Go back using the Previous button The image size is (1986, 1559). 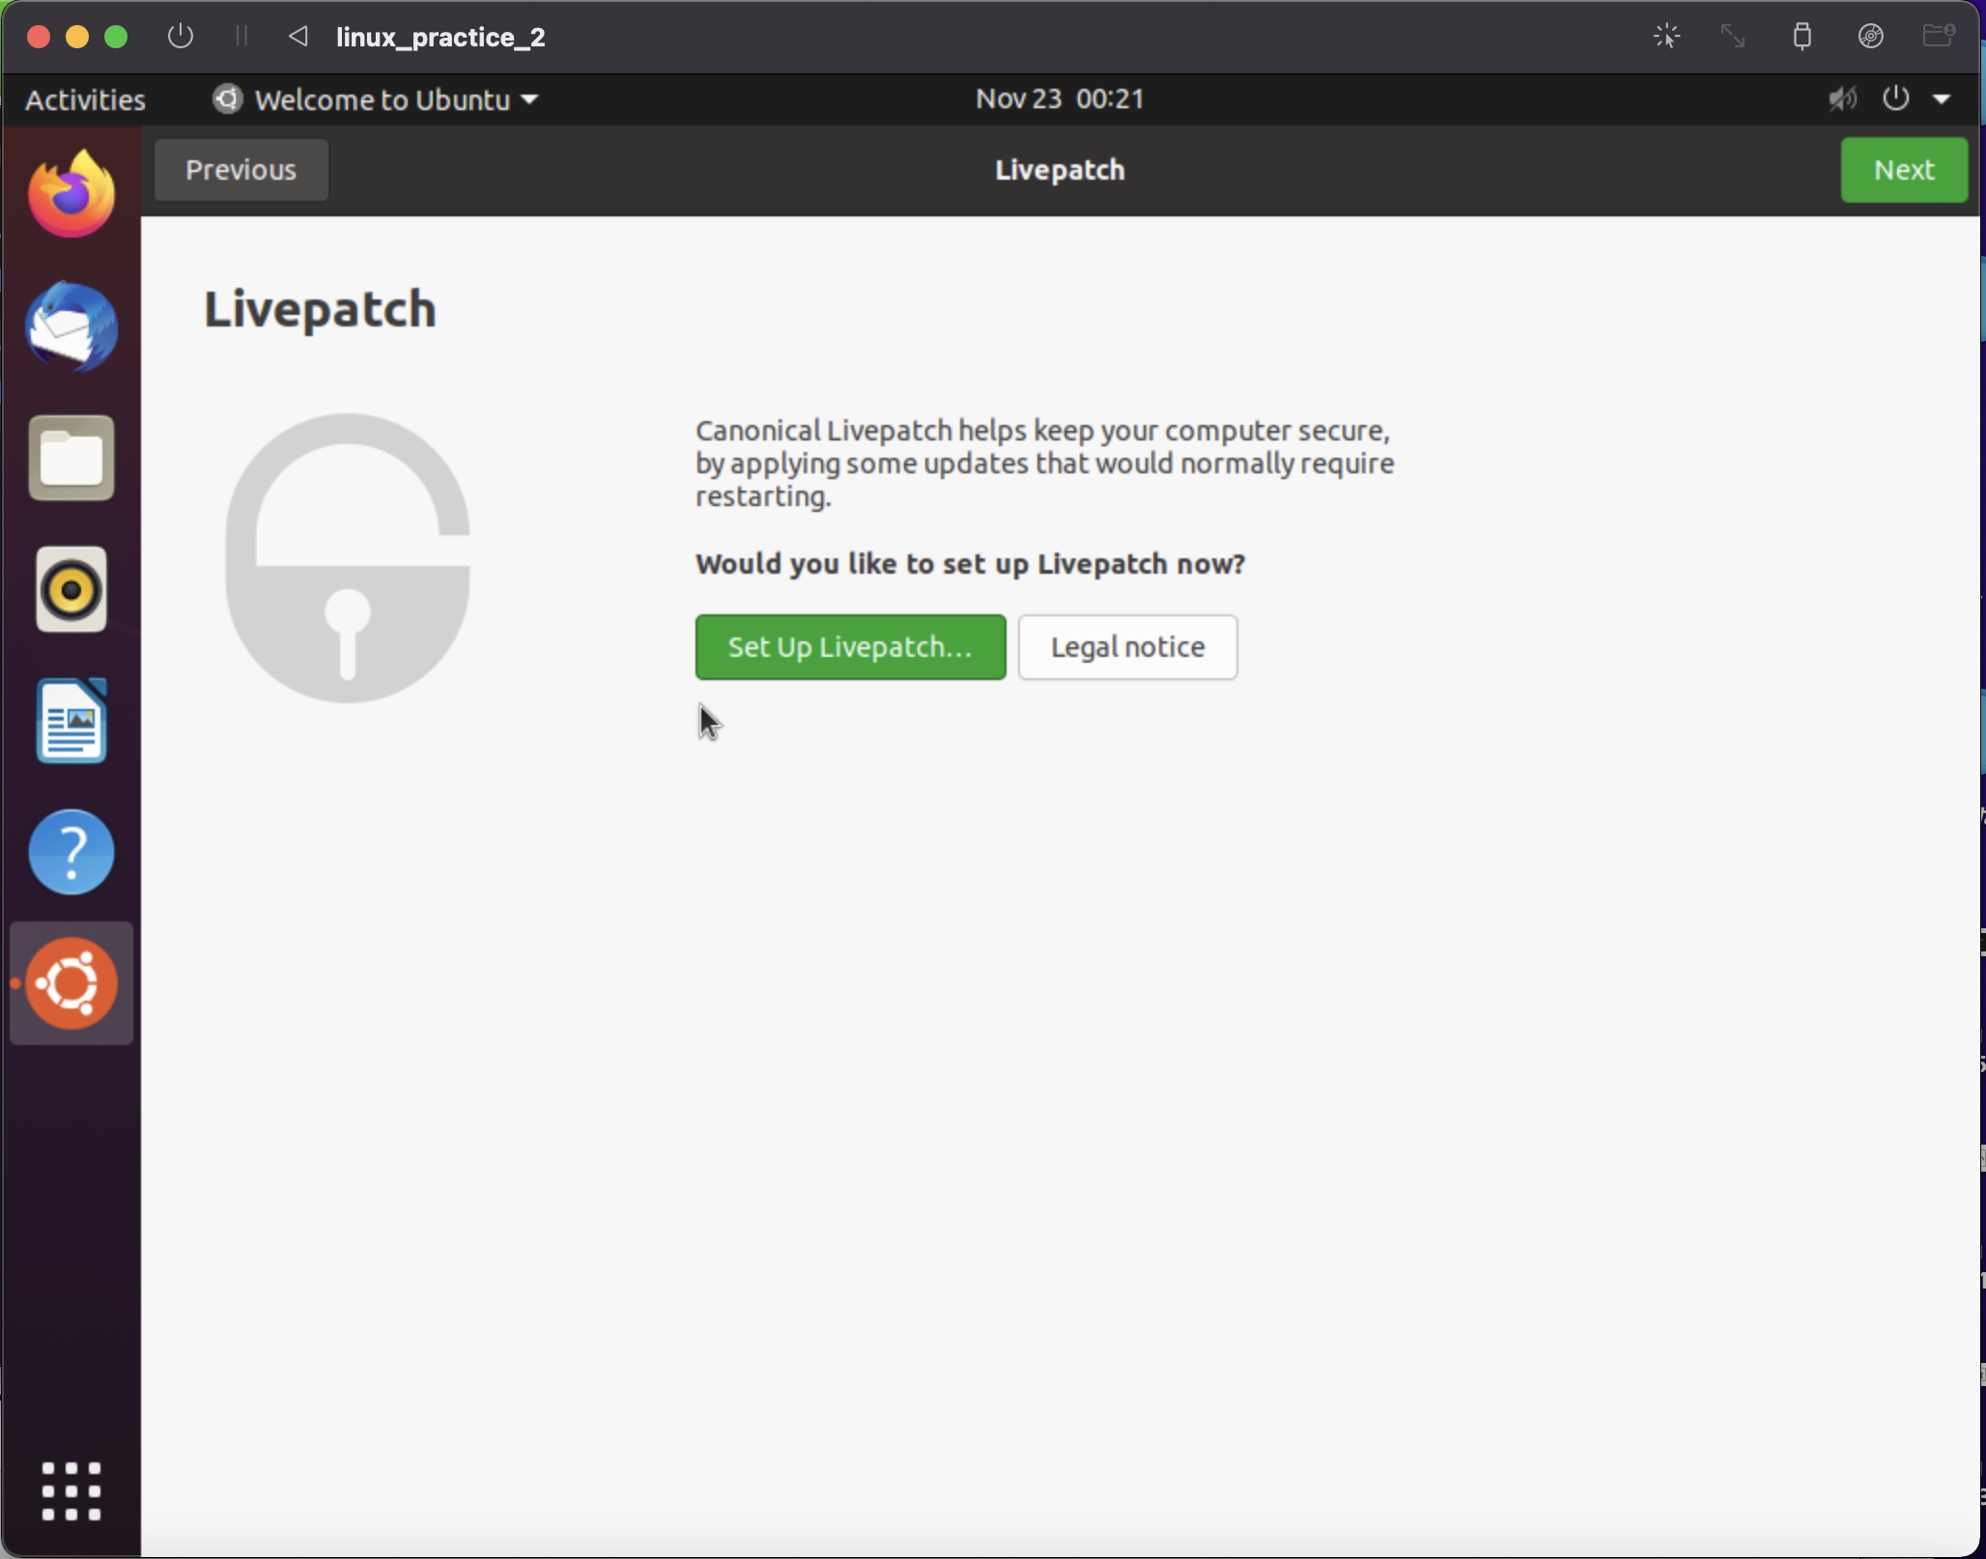click(241, 169)
